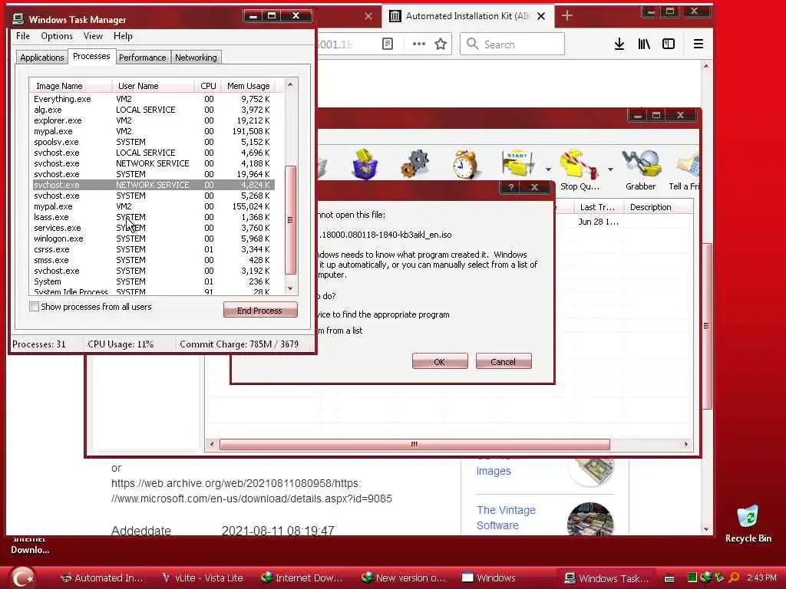786x589 pixels.
Task: Switch to the Windows taskbar button
Action: pyautogui.click(x=504, y=577)
